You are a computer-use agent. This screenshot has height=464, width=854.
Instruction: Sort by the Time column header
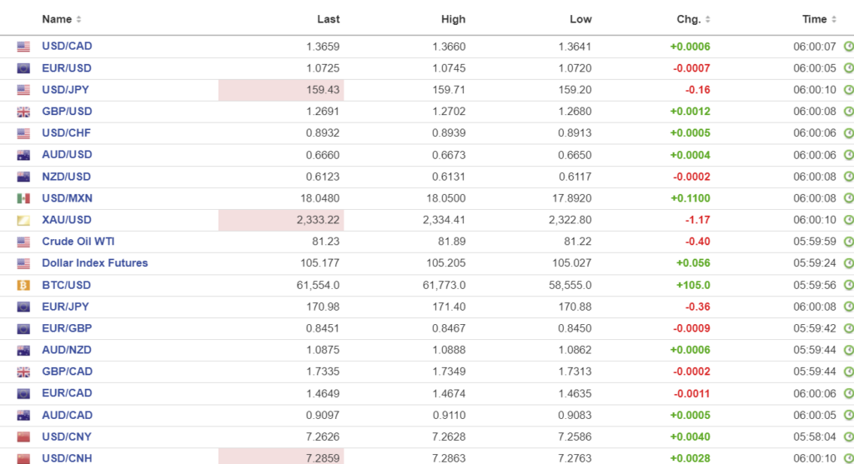tap(818, 19)
